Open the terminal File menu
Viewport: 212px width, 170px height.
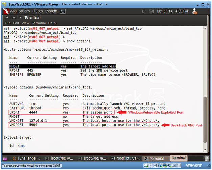7,23
